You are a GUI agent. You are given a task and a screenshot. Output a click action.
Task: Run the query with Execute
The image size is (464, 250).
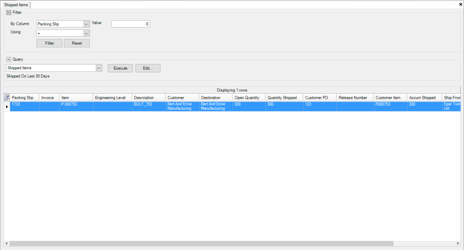coord(120,68)
